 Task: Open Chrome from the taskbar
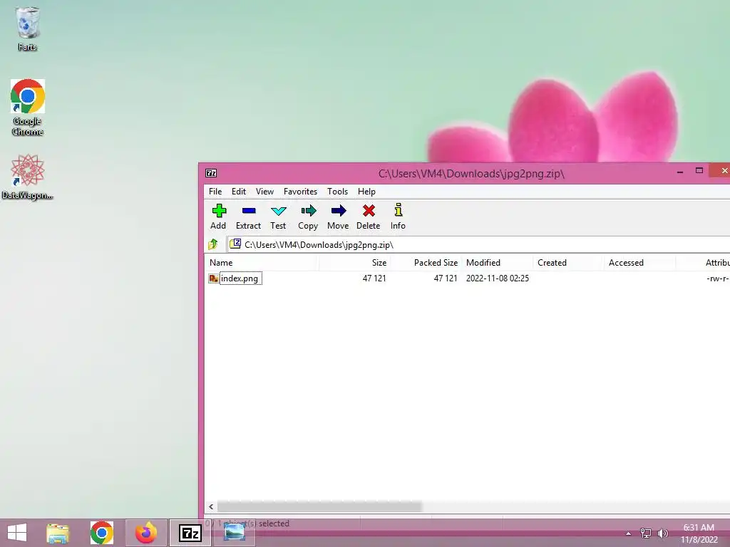pyautogui.click(x=101, y=533)
